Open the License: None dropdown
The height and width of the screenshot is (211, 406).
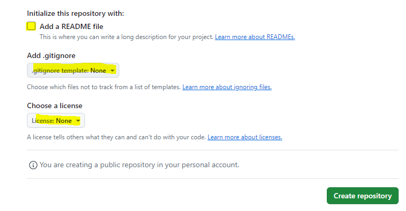click(x=56, y=120)
